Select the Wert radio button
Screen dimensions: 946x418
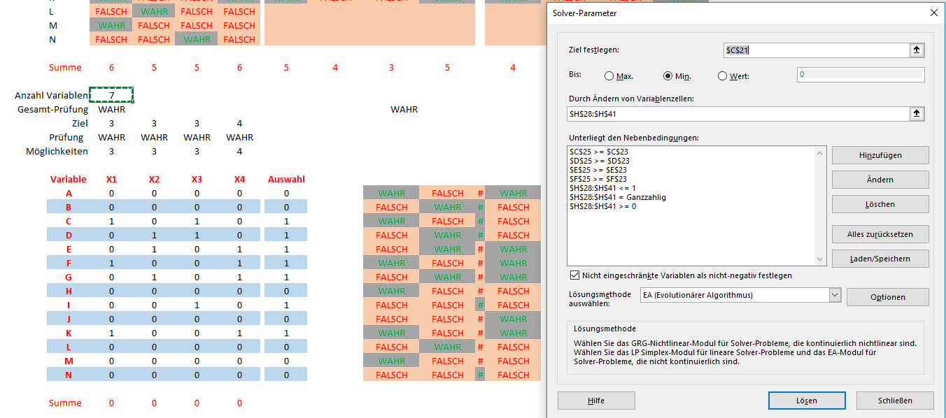pyautogui.click(x=723, y=75)
